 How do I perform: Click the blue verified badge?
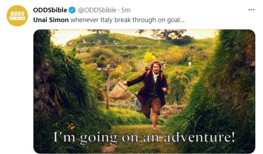click(72, 10)
